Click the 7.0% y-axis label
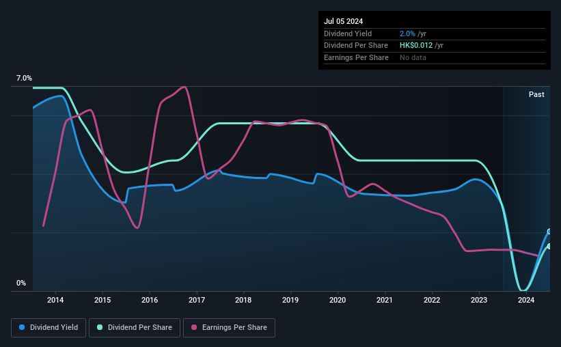Image resolution: width=561 pixels, height=347 pixels. click(24, 78)
